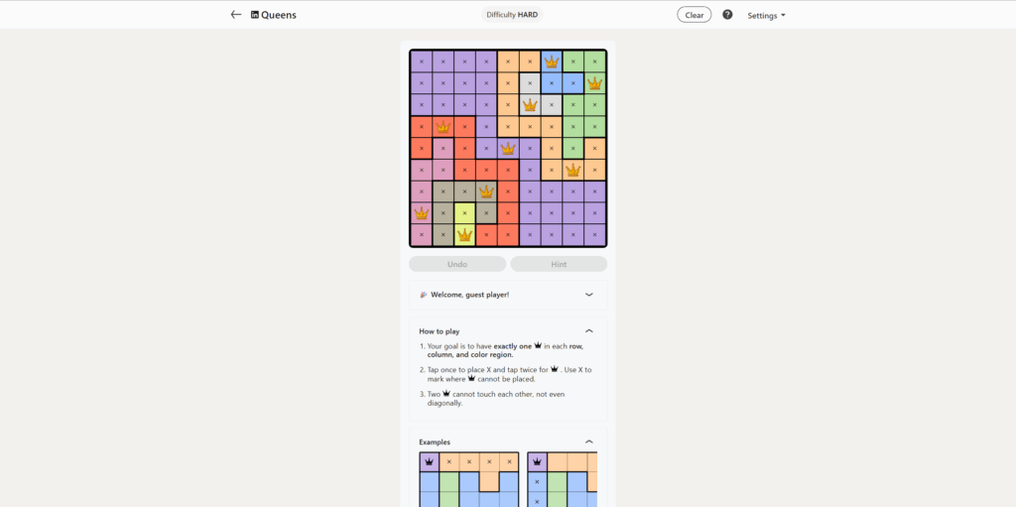
Task: Collapse the Examples section
Action: click(x=589, y=443)
